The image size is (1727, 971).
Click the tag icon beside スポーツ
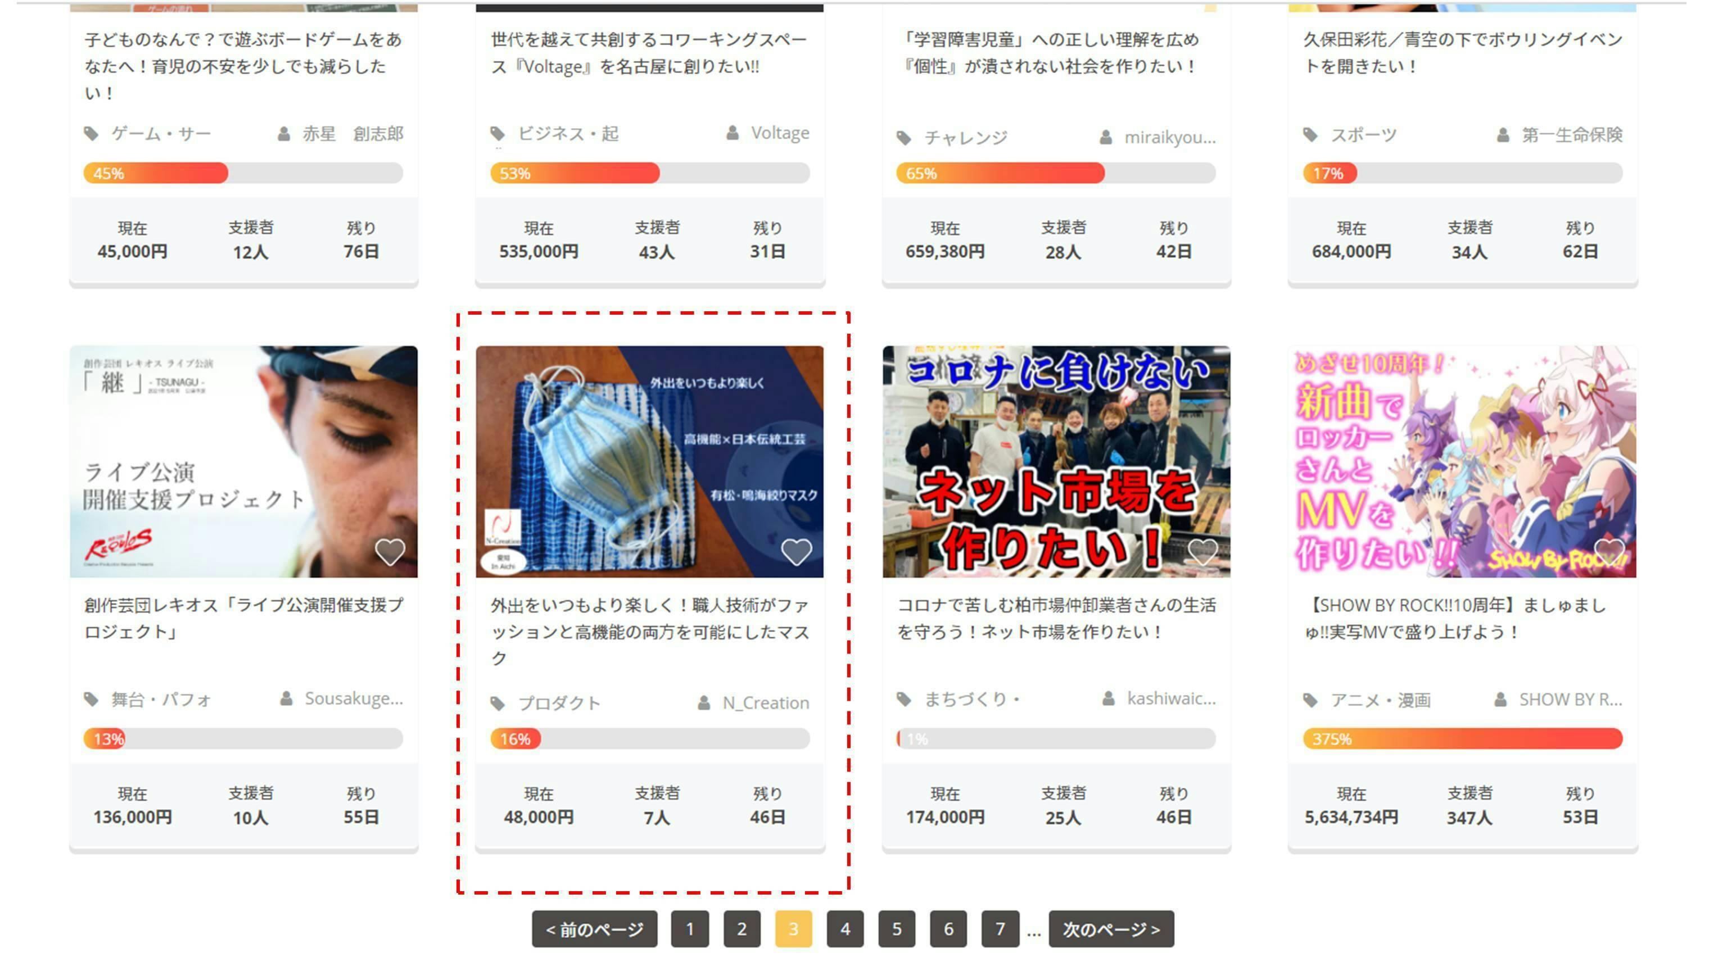tap(1310, 135)
